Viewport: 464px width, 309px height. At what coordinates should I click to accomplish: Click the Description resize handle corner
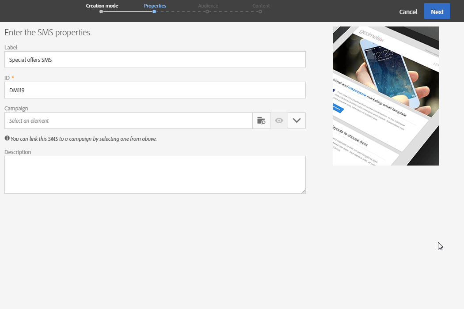303,191
